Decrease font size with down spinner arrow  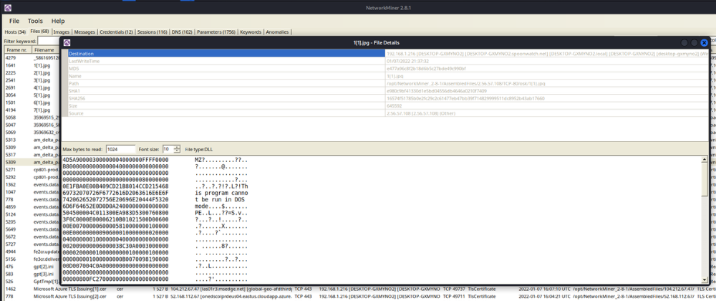pyautogui.click(x=177, y=152)
